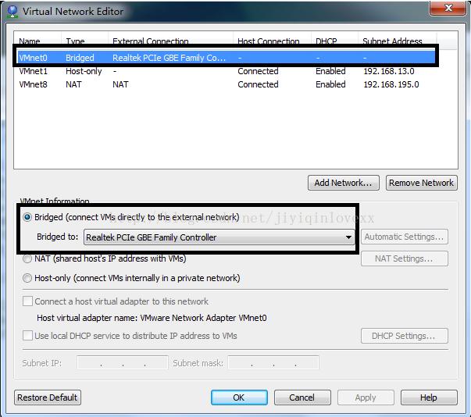This screenshot has width=471, height=417.
Task: Open DHCP Settings dialog
Action: (x=405, y=336)
